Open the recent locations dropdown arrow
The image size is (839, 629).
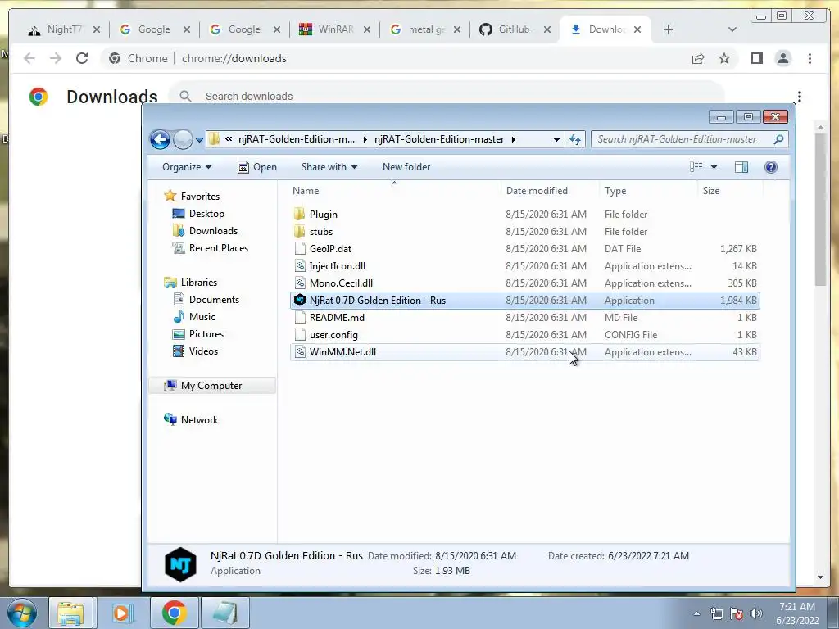click(199, 139)
